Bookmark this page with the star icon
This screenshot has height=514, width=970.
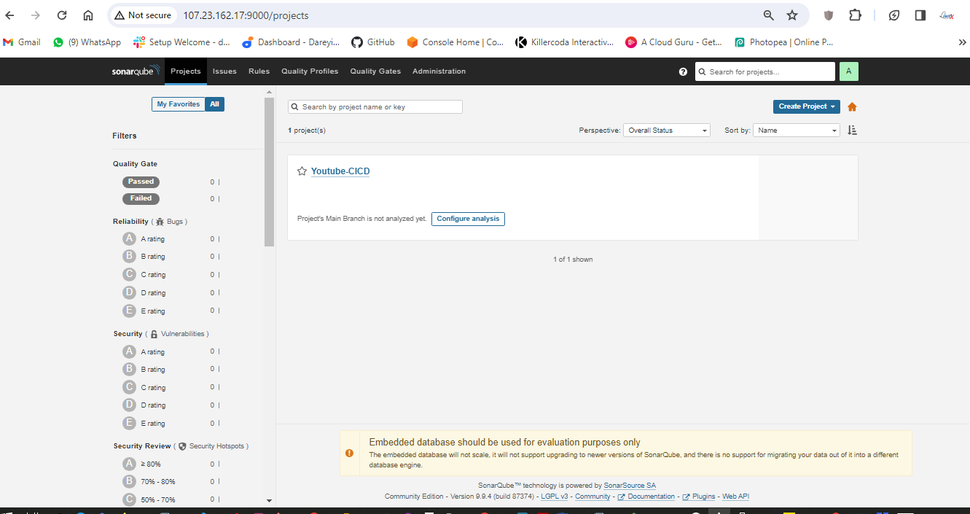pos(792,15)
